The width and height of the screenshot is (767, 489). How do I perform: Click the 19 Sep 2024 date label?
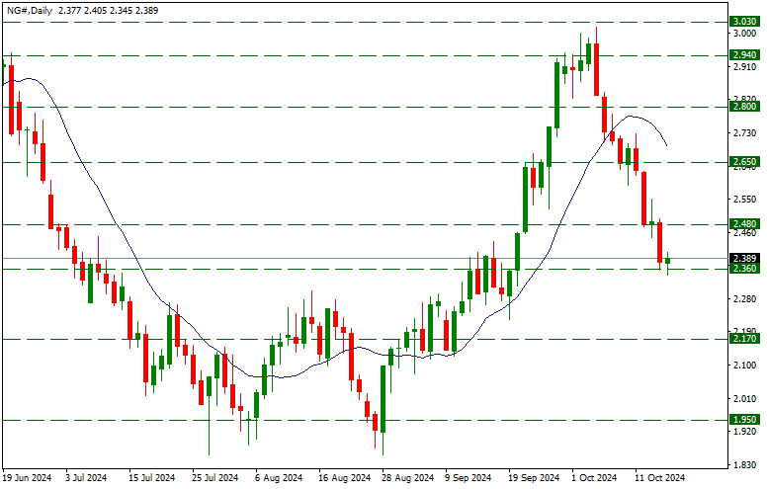[x=534, y=477]
